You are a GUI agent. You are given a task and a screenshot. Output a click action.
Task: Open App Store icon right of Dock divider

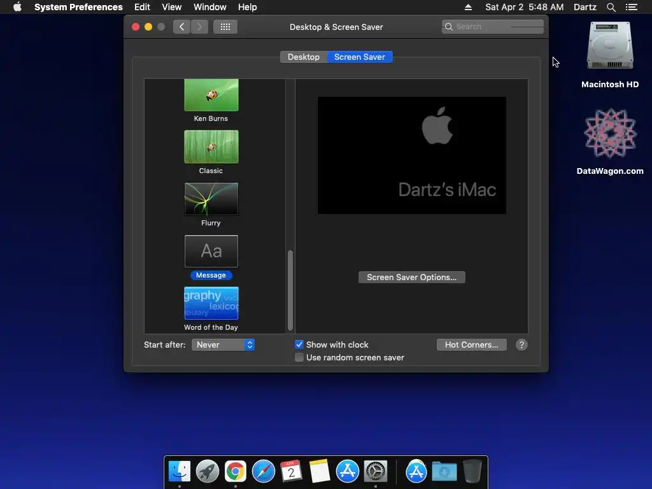(416, 471)
